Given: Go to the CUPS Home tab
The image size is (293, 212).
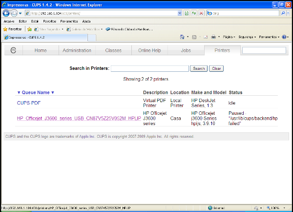Looking at the screenshot, I should (x=41, y=50).
